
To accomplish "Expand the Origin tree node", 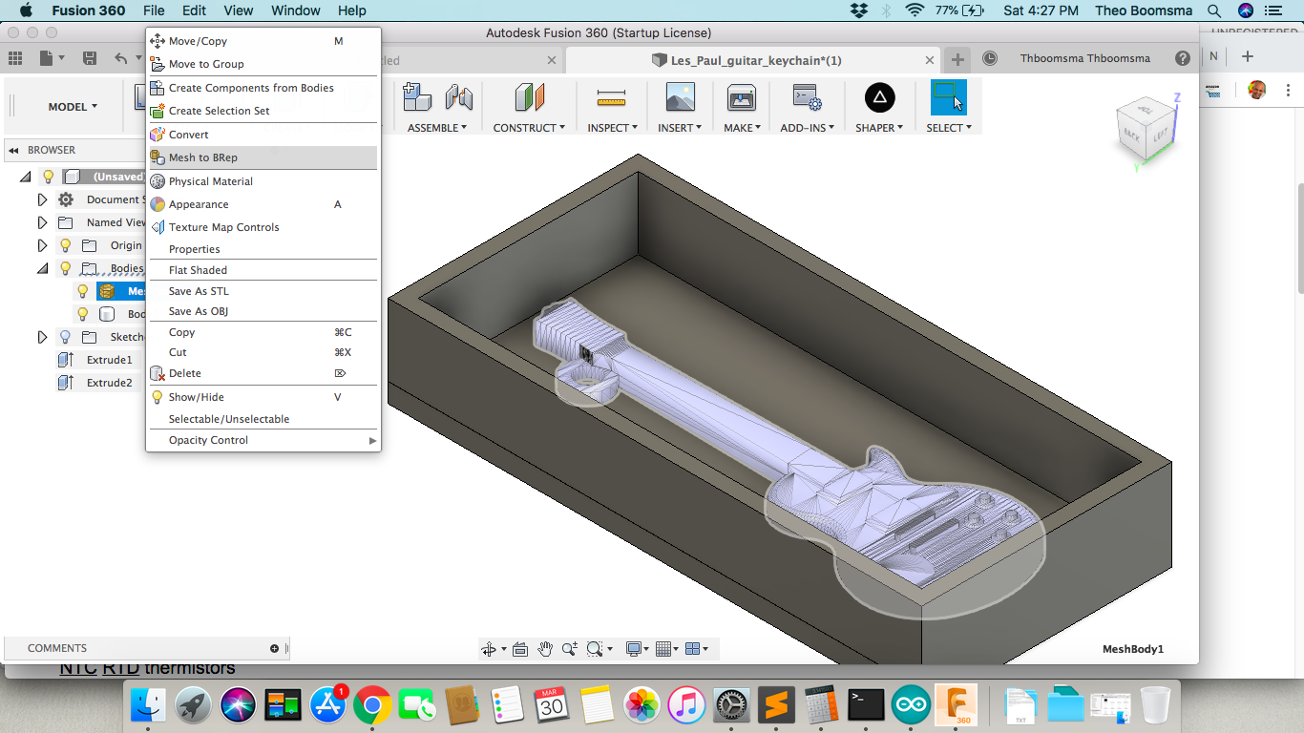I will pyautogui.click(x=42, y=245).
